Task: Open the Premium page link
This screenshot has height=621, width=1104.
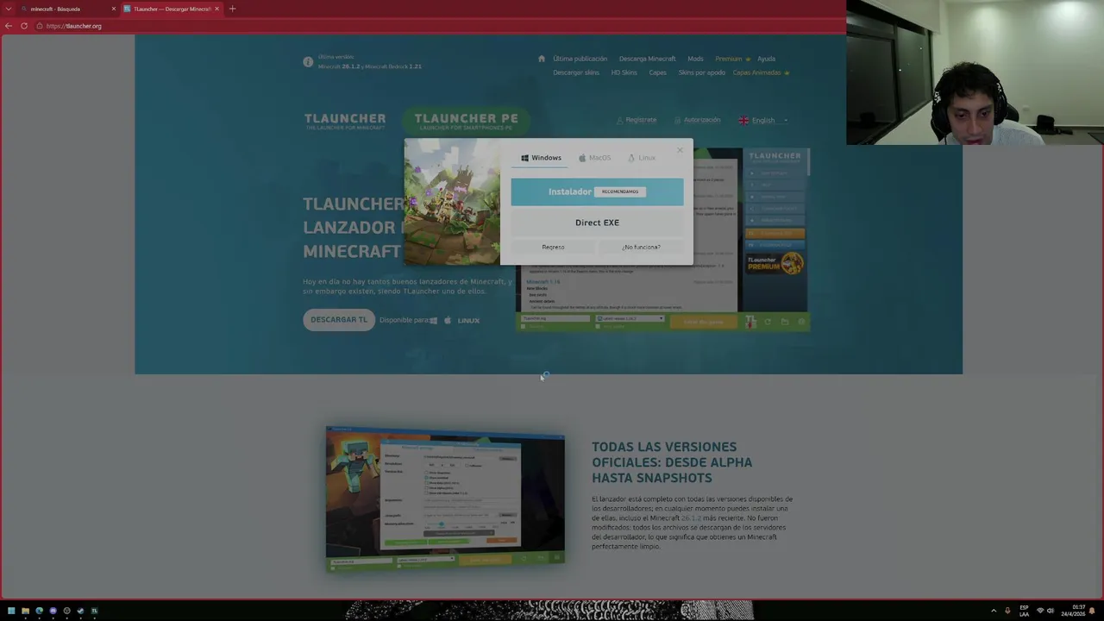Action: pos(732,59)
